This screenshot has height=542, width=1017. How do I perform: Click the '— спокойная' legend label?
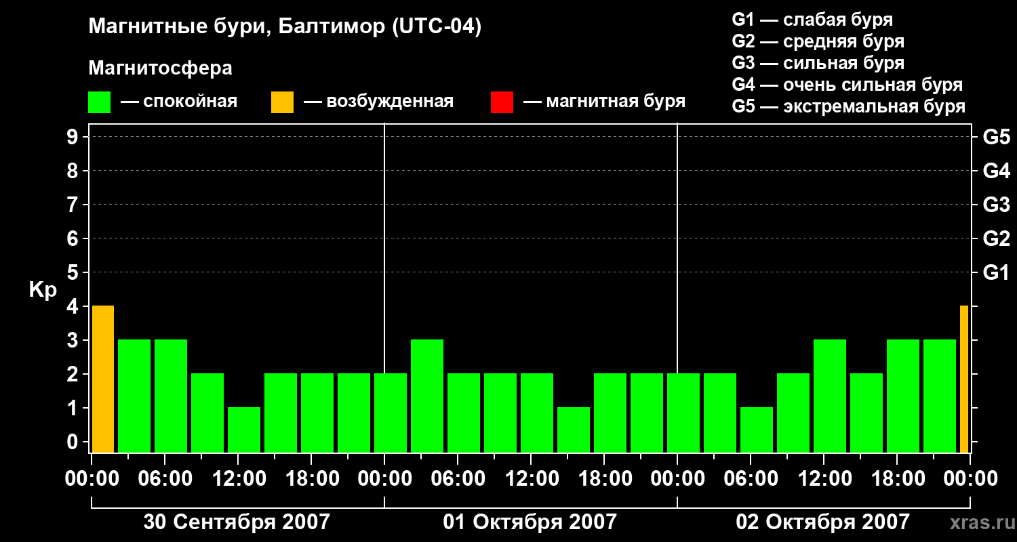point(179,102)
